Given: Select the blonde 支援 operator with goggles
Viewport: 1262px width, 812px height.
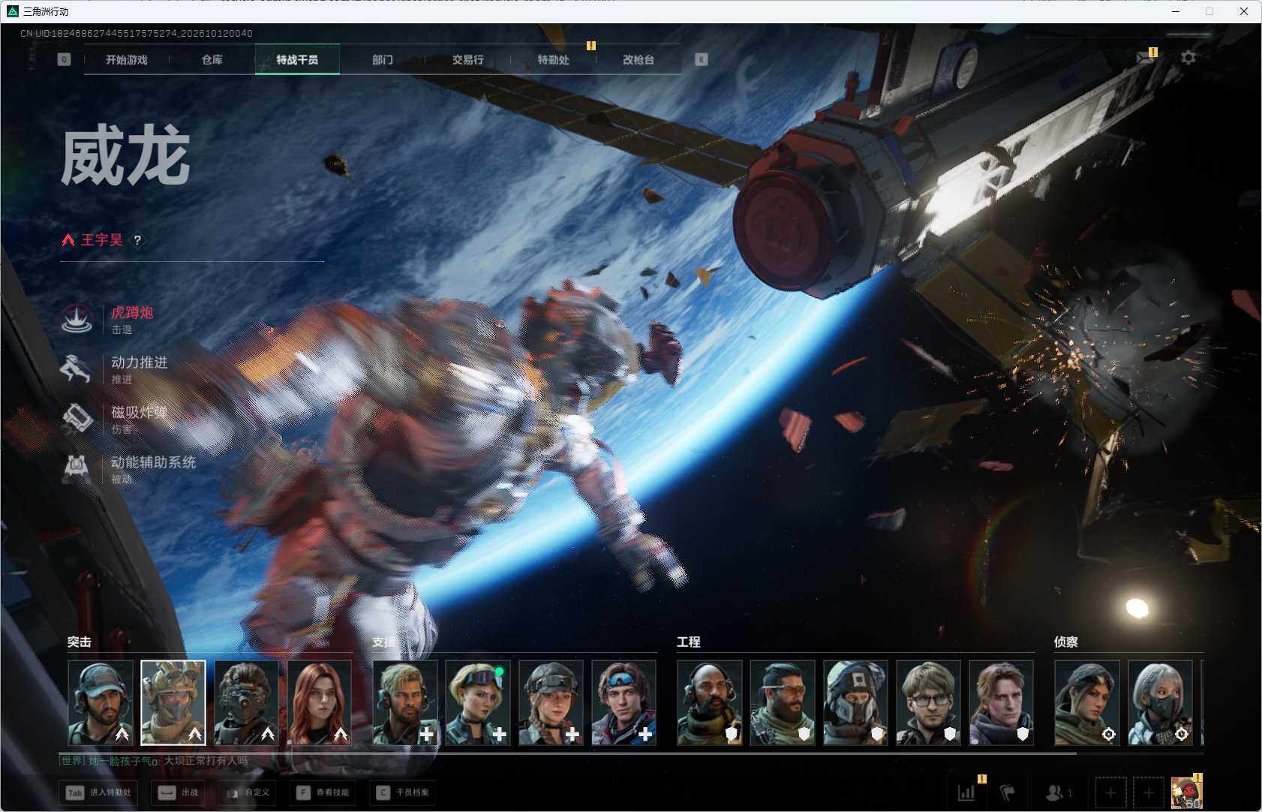Looking at the screenshot, I should tap(478, 702).
